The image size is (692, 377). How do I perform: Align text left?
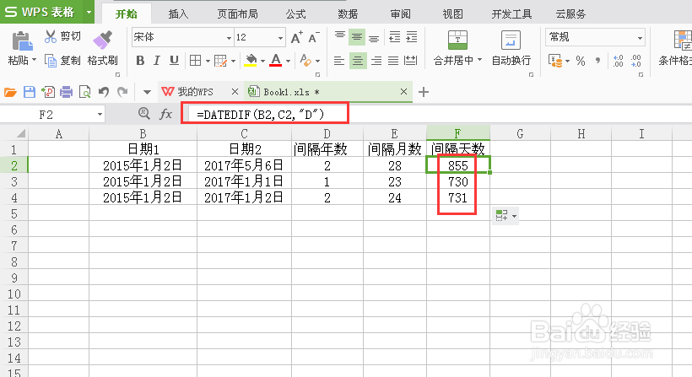coord(339,61)
